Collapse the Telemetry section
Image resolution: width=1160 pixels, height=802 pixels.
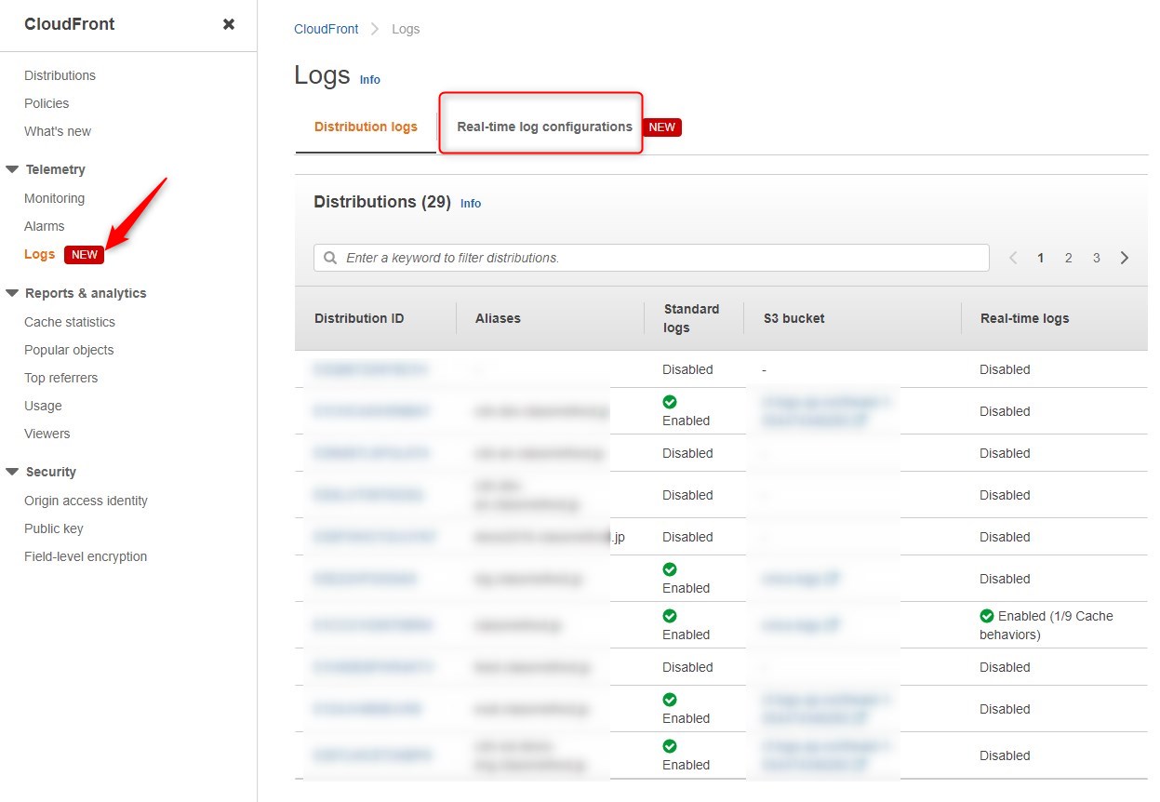(12, 169)
